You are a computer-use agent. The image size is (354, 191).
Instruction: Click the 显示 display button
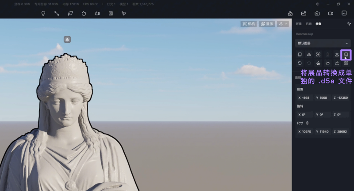(267, 24)
